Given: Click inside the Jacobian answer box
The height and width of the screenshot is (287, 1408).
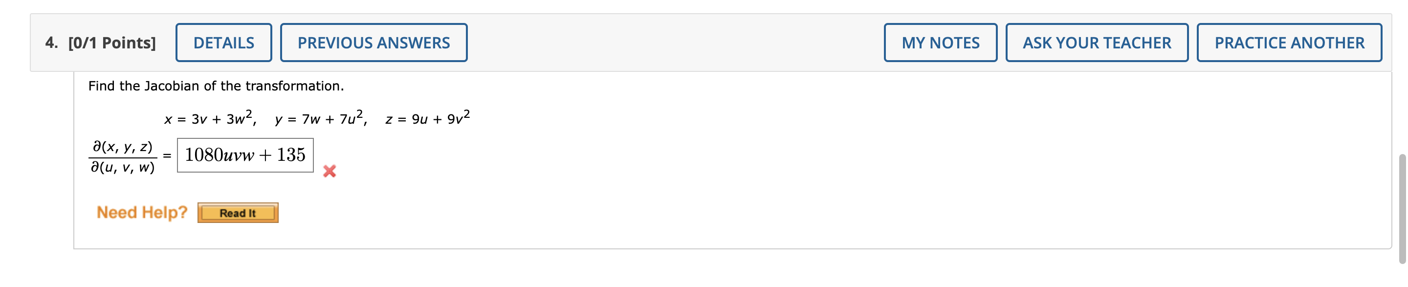Looking at the screenshot, I should (244, 156).
